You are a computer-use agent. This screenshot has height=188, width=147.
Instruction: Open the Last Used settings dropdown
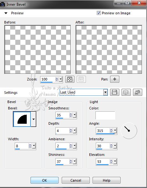pyautogui.click(x=105, y=92)
